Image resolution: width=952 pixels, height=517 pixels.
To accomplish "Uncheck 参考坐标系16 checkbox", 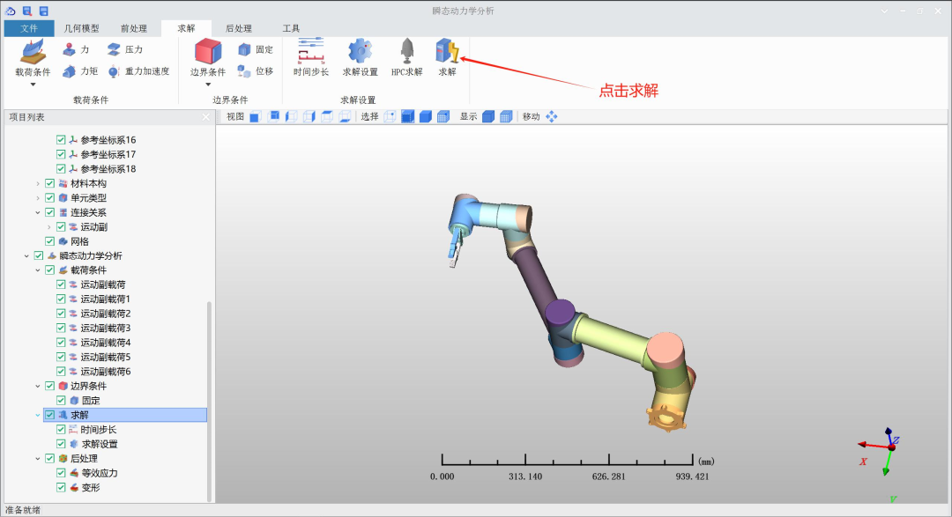I will (61, 139).
